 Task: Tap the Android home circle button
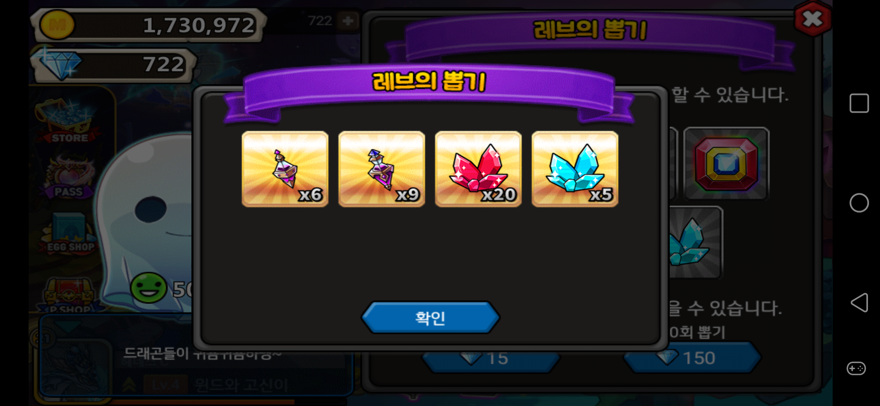click(x=859, y=203)
